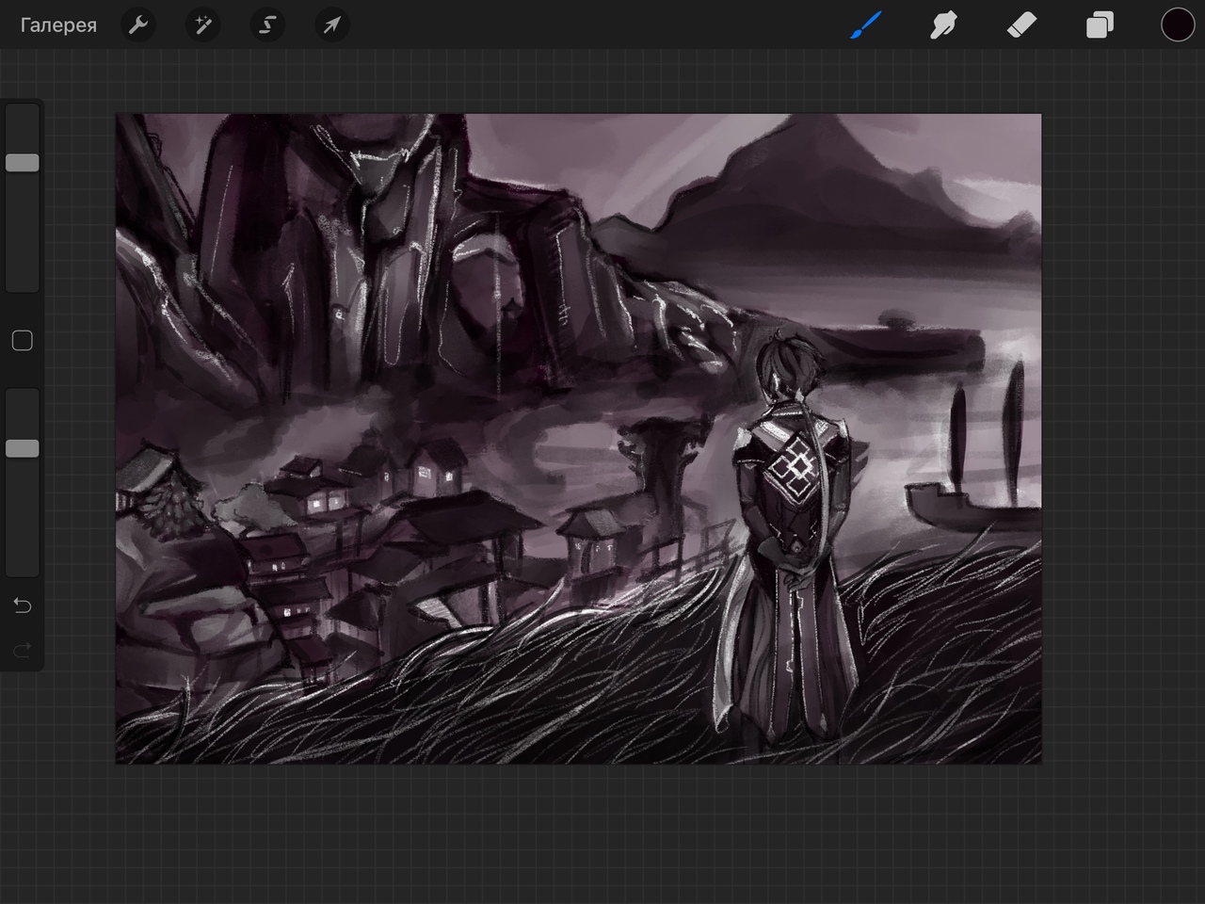Viewport: 1205px width, 904px height.
Task: Undo the last stroke
Action: click(x=23, y=605)
